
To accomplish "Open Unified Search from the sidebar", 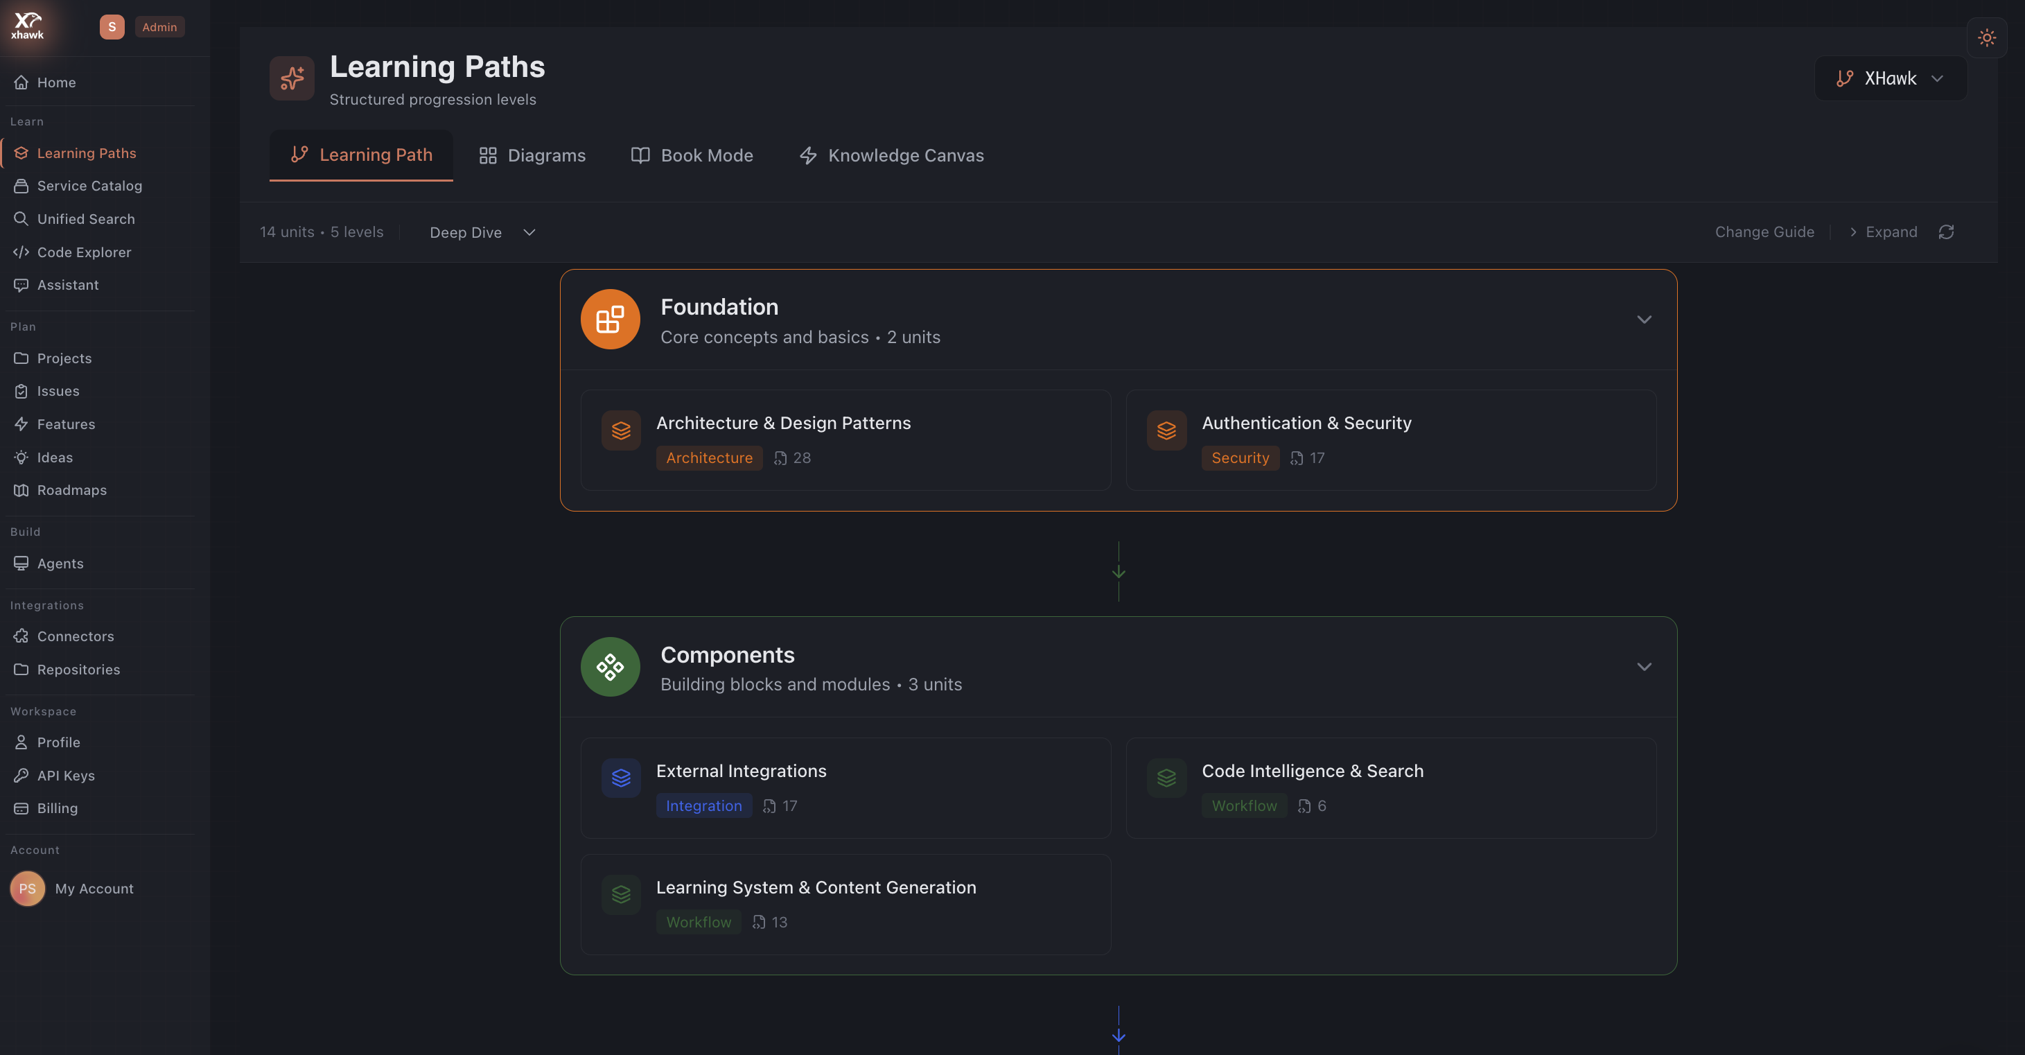I will point(22,218).
